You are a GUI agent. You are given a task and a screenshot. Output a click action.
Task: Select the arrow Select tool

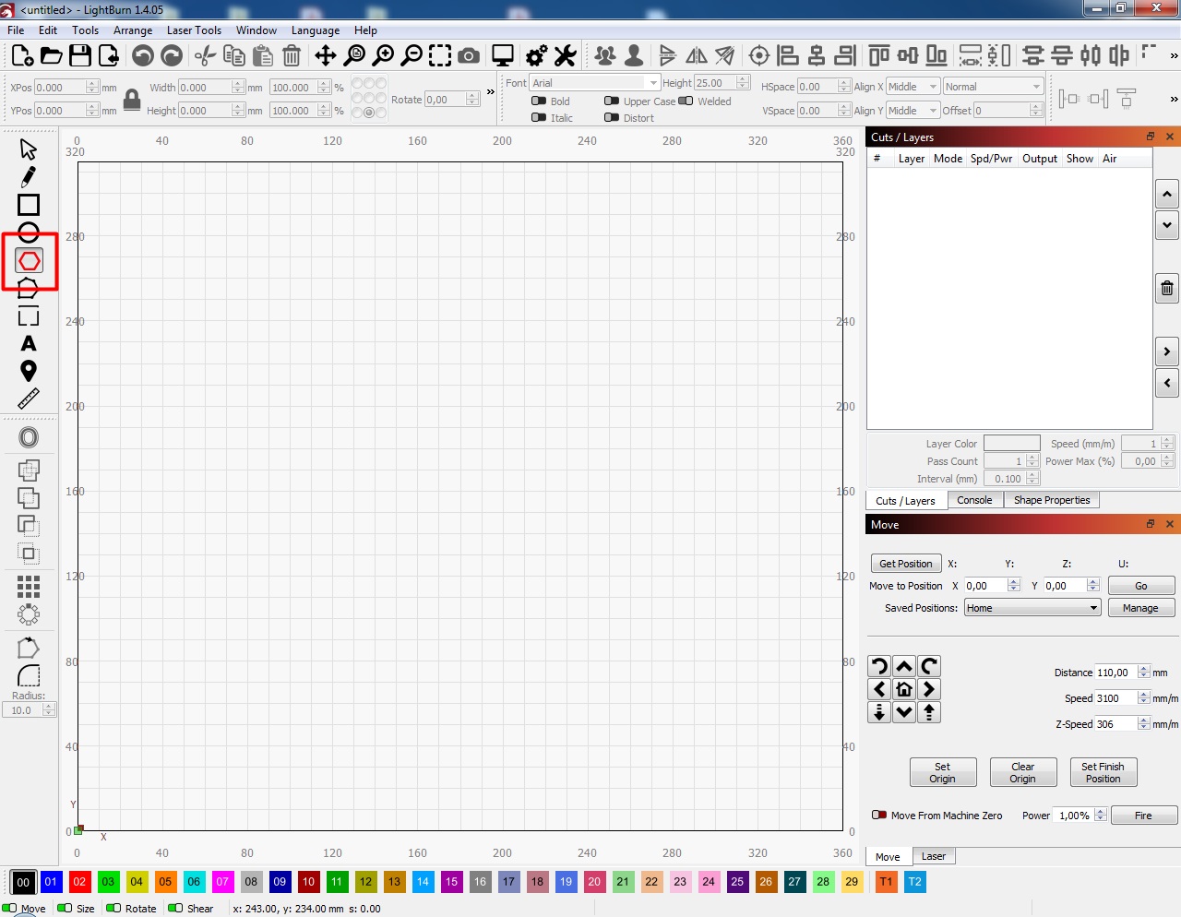29,149
